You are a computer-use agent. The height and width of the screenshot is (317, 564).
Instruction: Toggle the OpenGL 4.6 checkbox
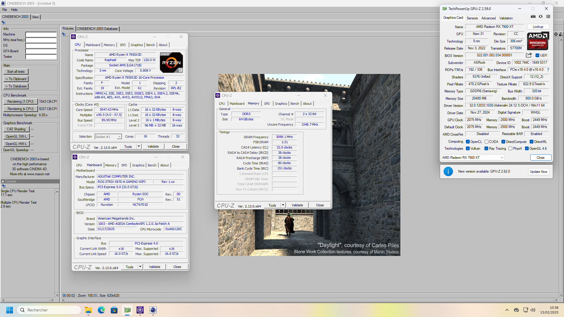coord(527,149)
